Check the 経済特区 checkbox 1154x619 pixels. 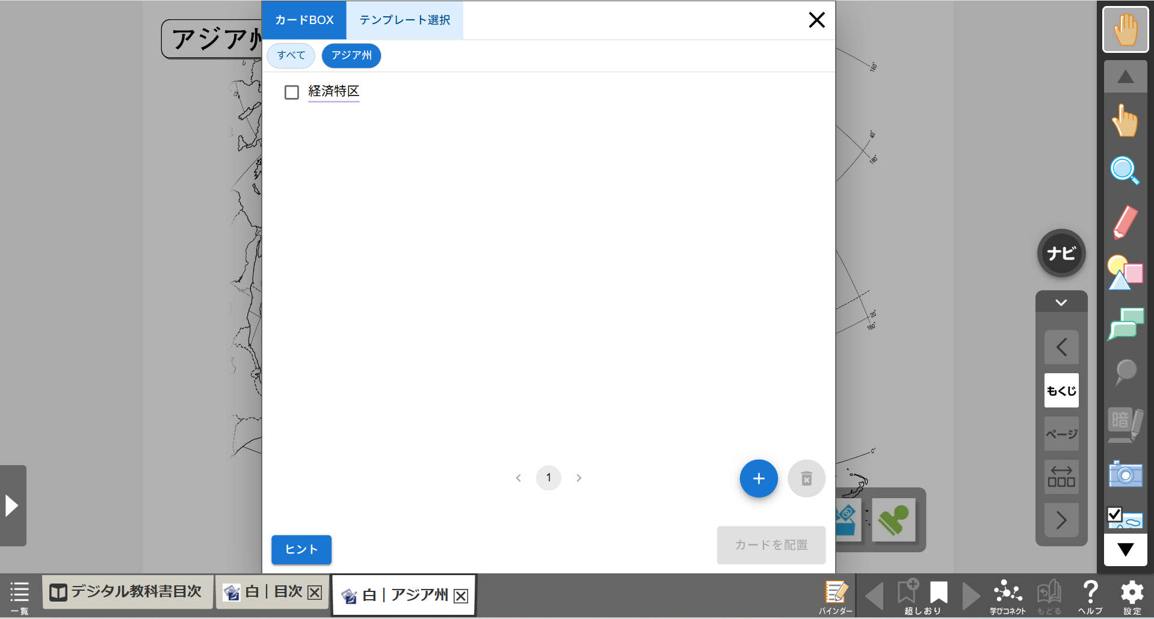tap(292, 92)
